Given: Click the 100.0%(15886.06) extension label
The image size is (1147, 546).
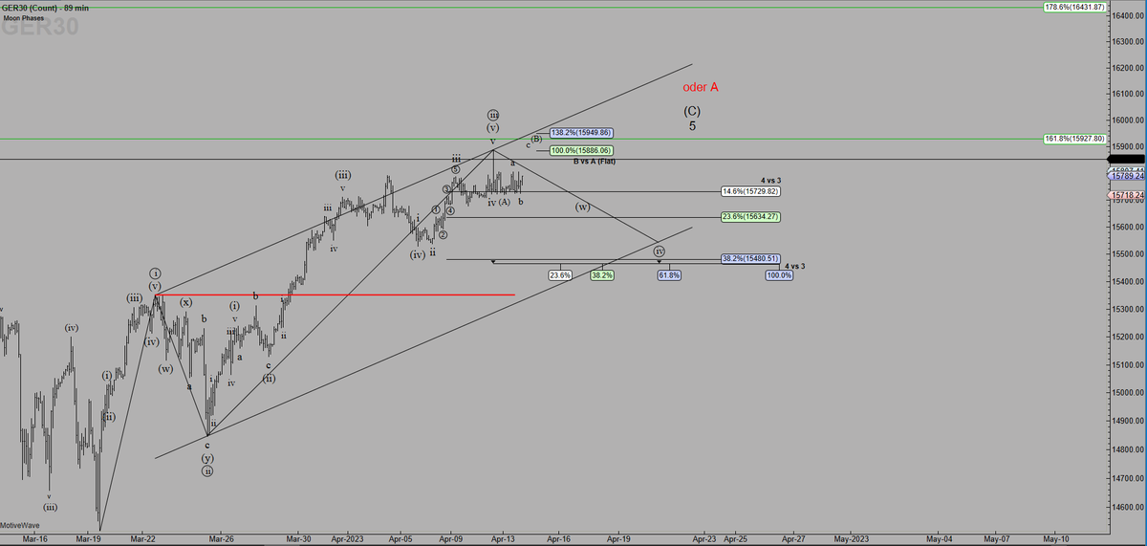Looking at the screenshot, I should coord(581,150).
